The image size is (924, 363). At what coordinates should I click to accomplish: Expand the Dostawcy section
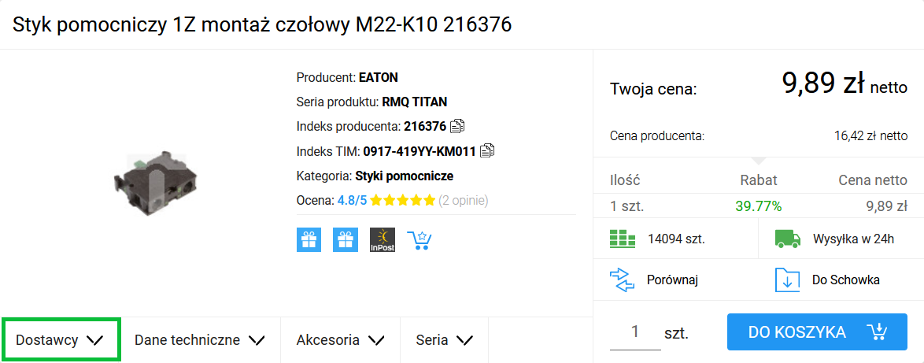click(61, 340)
